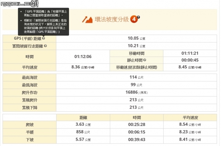Click moving time value 01:11:21
The height and width of the screenshot is (146, 221).
pos(190,53)
